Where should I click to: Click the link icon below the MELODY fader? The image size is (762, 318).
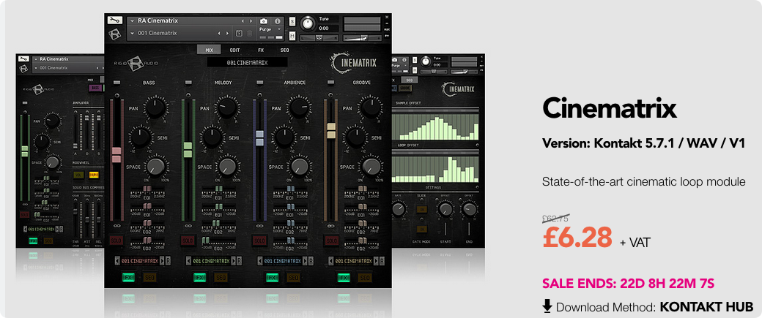(188, 226)
